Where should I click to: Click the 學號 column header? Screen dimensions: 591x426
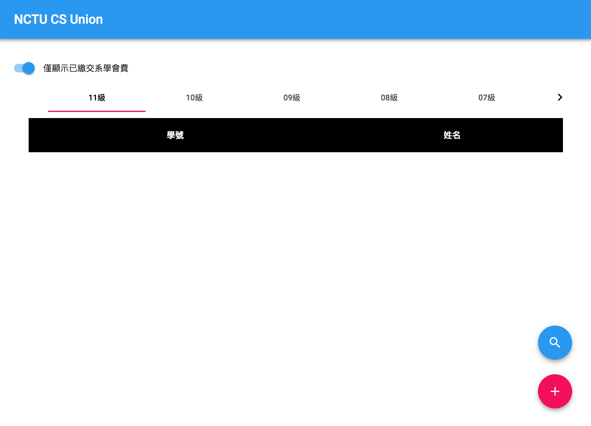click(x=175, y=135)
